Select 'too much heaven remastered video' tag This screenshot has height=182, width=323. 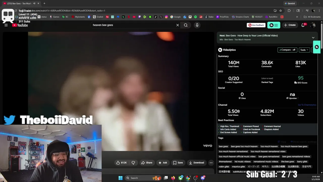click(268, 151)
